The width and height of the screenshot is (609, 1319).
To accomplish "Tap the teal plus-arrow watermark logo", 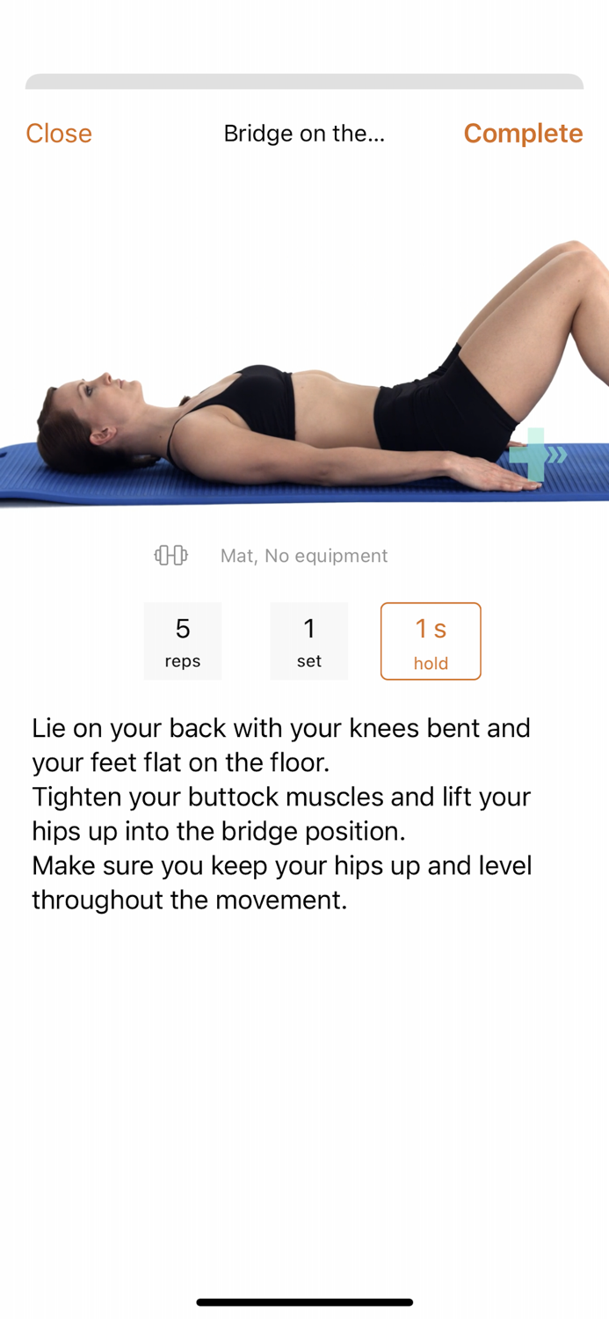I will point(538,454).
